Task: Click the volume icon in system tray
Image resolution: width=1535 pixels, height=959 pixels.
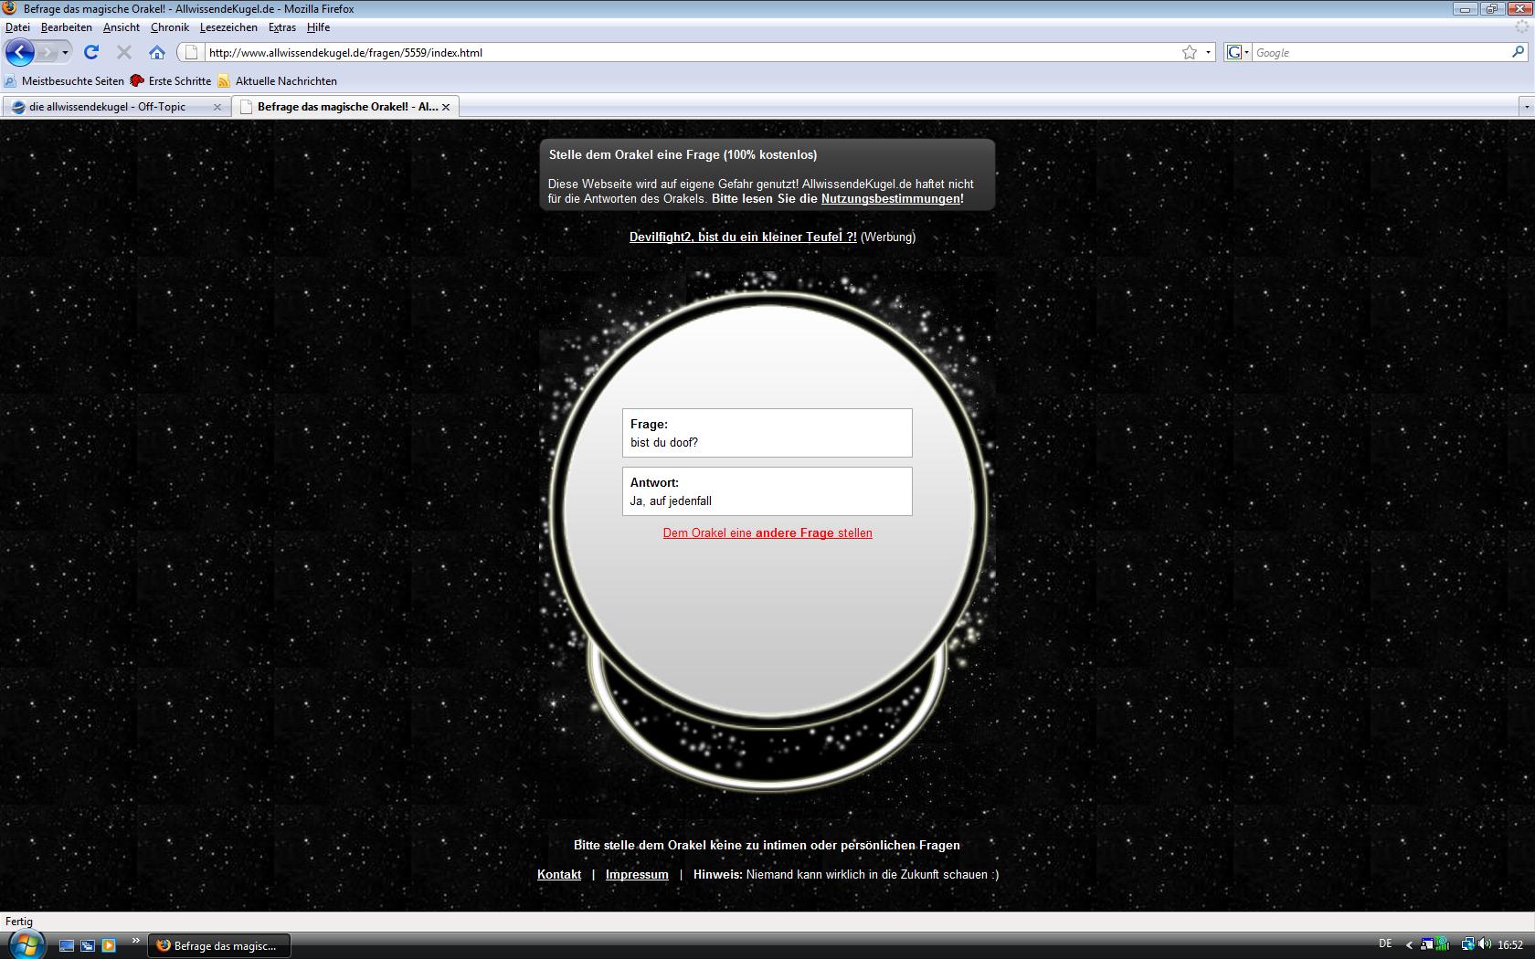Action: 1484,944
